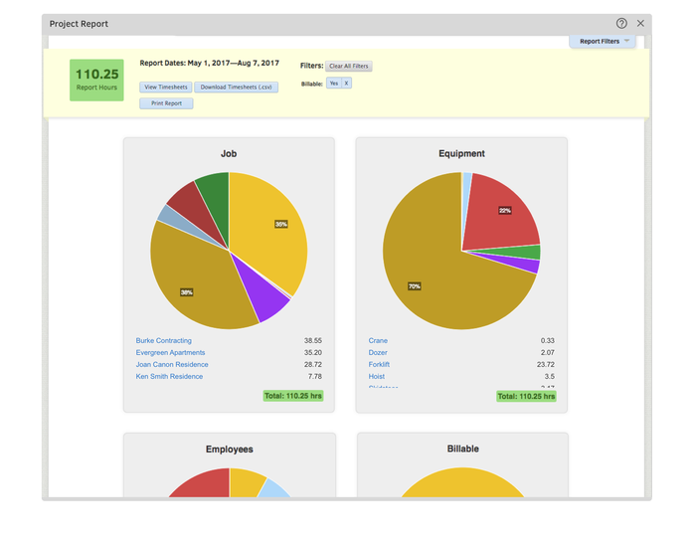Open Crane equipment link
696x545 pixels.
378,340
